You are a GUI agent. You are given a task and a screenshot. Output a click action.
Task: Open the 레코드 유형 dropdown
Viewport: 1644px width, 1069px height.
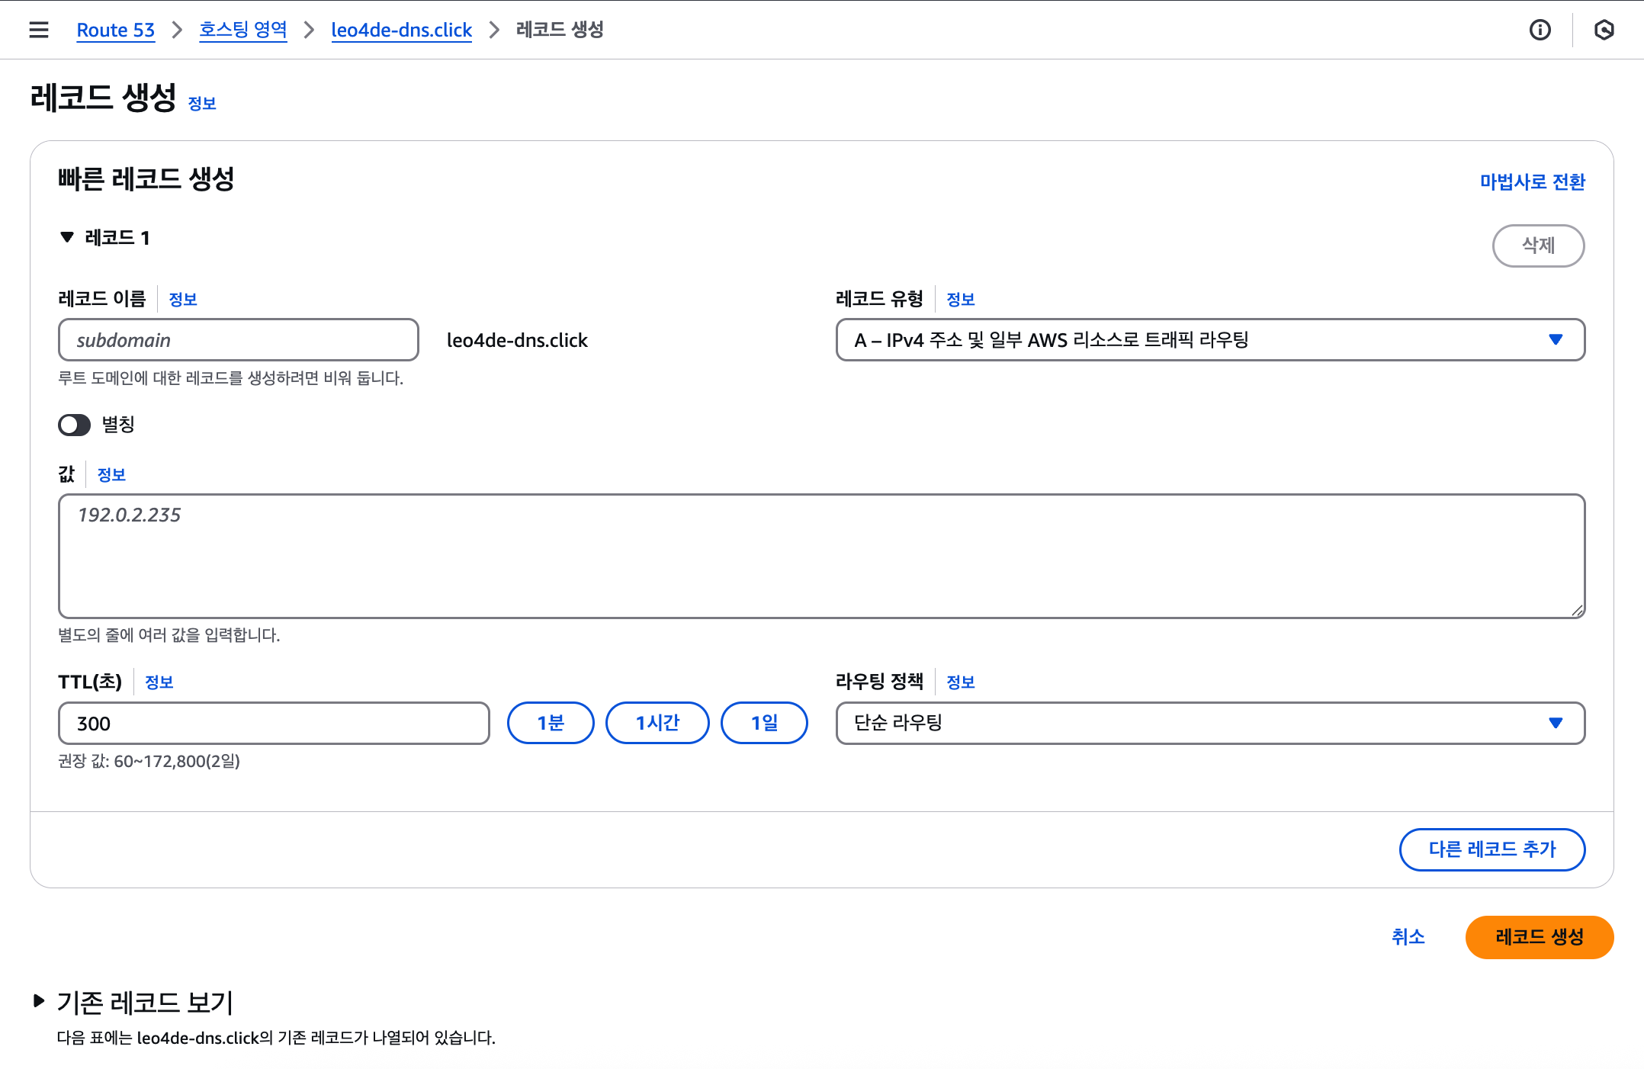1209,340
